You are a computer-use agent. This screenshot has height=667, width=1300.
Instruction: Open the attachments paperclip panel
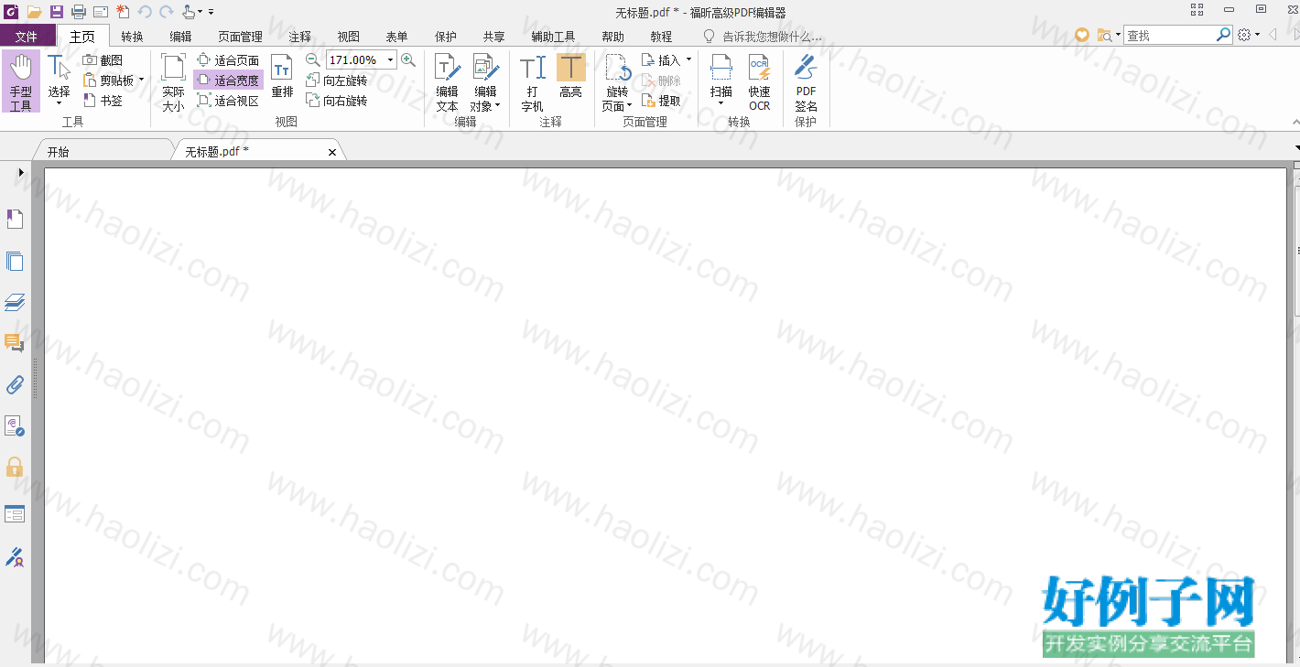click(15, 384)
